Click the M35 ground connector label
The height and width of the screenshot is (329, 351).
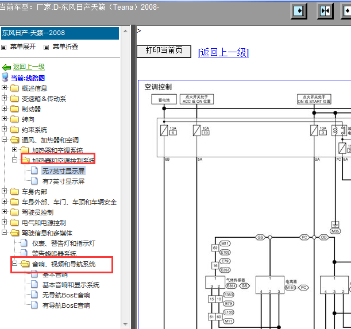(x=335, y=231)
